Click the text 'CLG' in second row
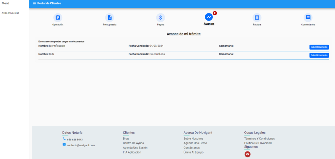This screenshot has height=159, width=335. click(x=51, y=54)
